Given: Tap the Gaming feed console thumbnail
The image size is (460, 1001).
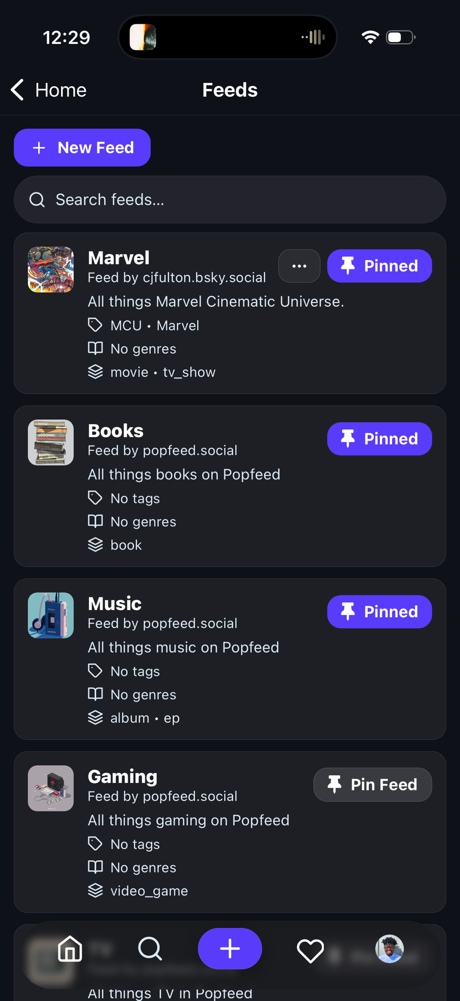Looking at the screenshot, I should coord(51,788).
